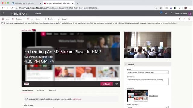Click browser back arrow
This screenshot has height=108, width=193.
pyautogui.click(x=3, y=8)
